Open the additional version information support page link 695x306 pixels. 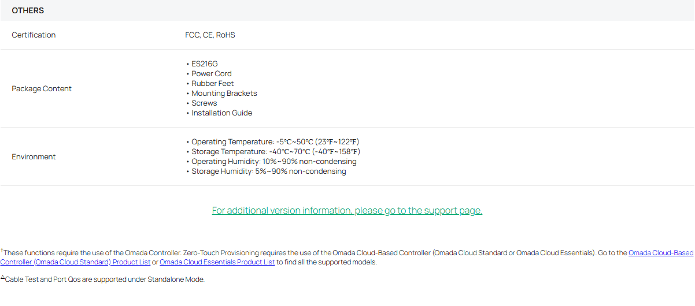(347, 211)
